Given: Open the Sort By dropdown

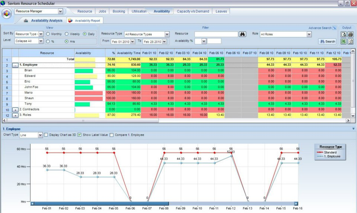Looking at the screenshot, I should click(41, 34).
